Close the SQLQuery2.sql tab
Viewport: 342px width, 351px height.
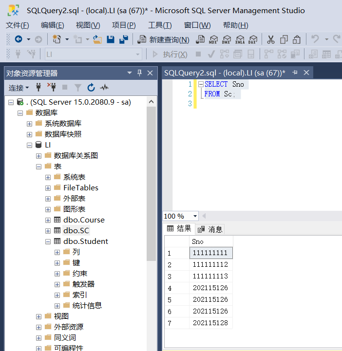point(306,73)
